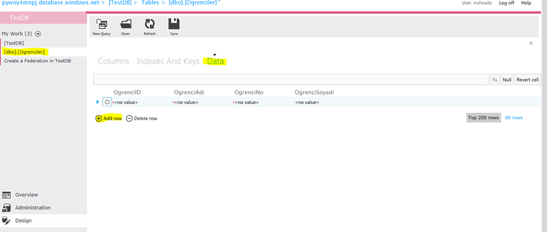Click the plus icon for Add row

(99, 118)
